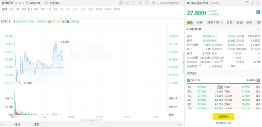Click the 立即开户 open account button
Screen dimensions: 262x127
[x=224, y=117]
